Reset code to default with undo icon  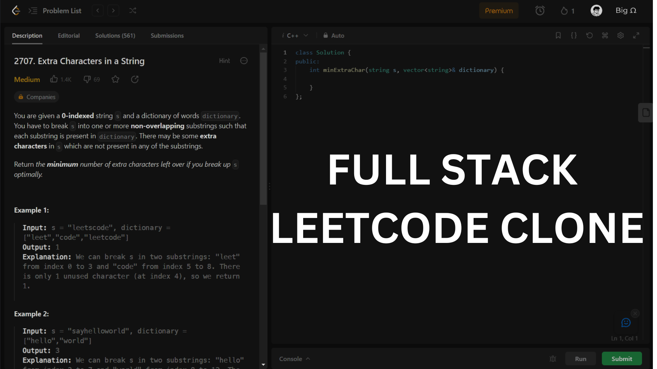(589, 36)
